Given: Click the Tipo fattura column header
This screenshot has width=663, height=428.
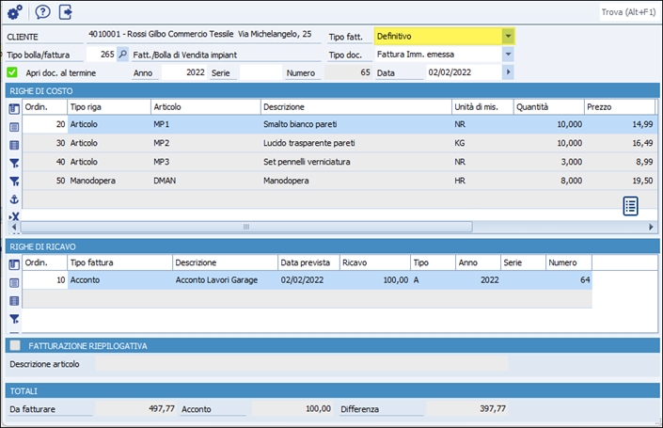Looking at the screenshot, I should [x=118, y=262].
